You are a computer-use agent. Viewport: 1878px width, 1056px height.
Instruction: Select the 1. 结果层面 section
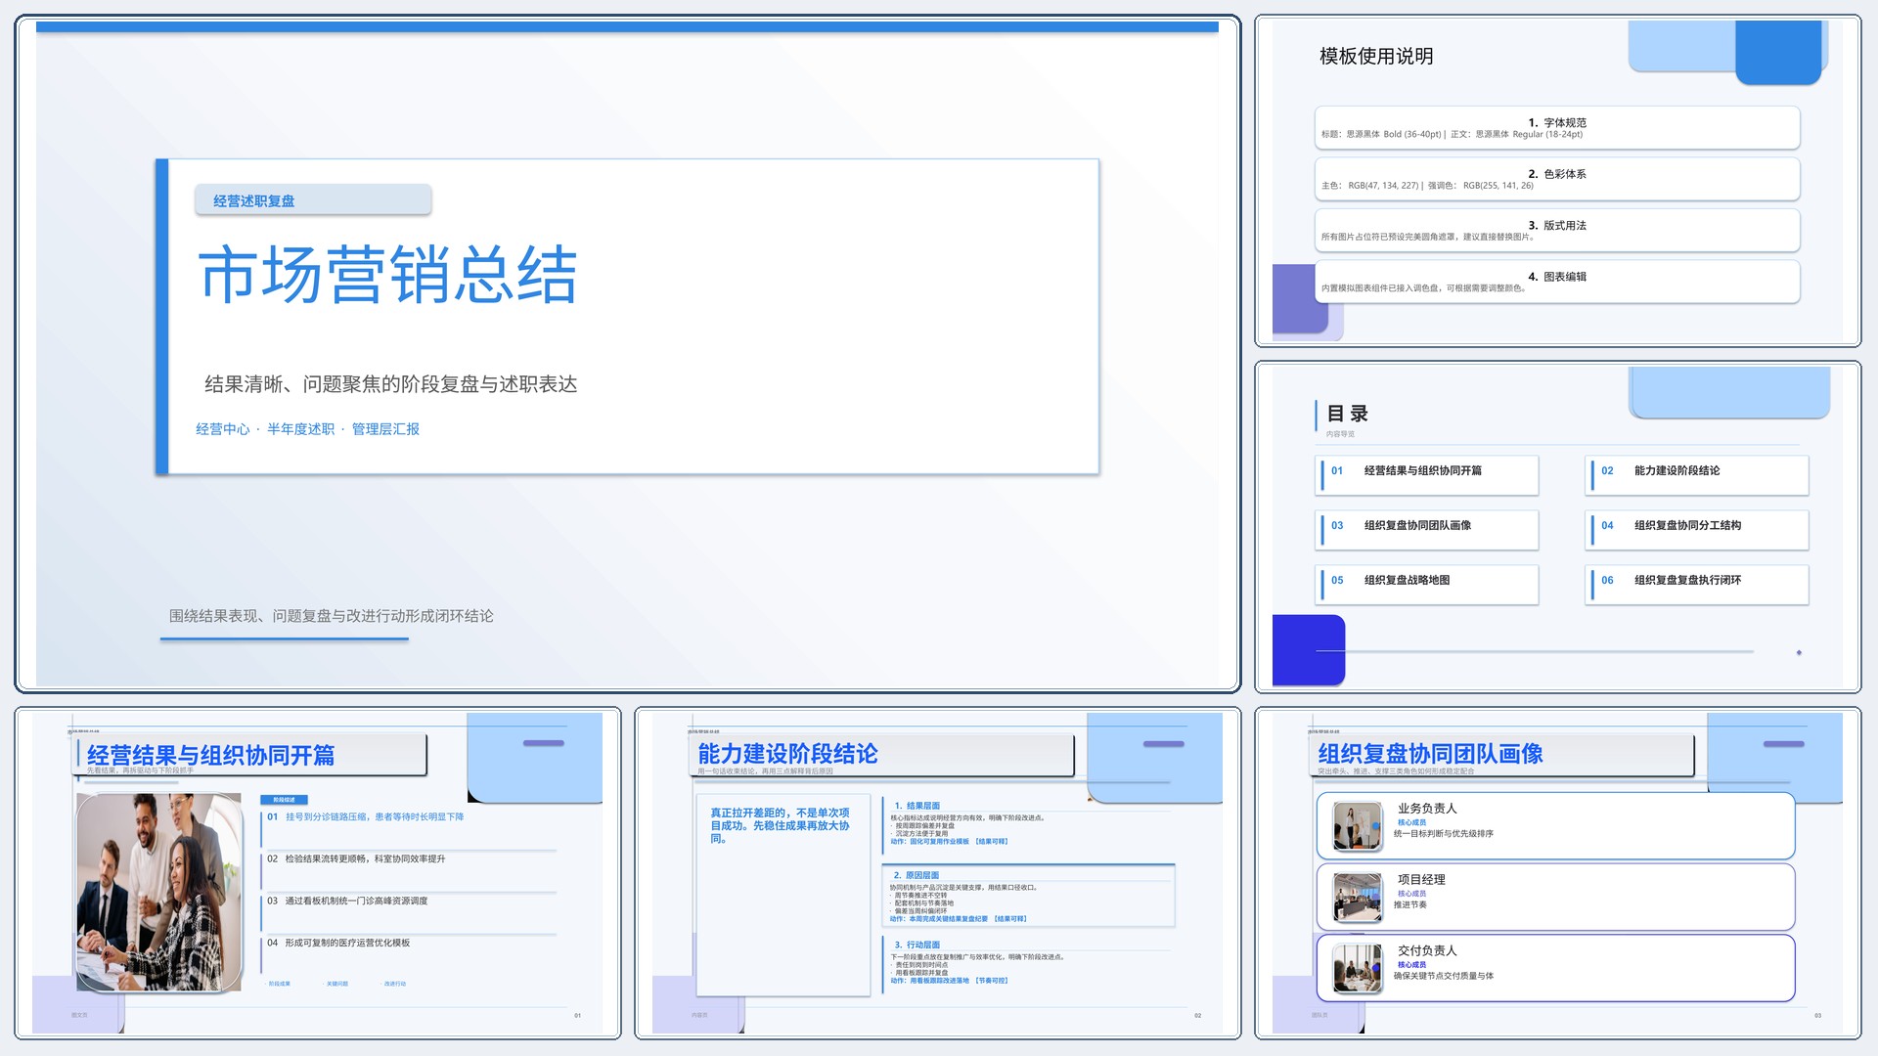pos(1029,823)
